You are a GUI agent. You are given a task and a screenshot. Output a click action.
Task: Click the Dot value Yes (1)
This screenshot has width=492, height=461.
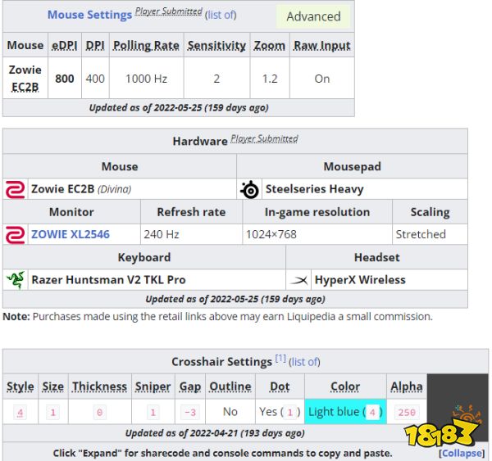tap(280, 412)
